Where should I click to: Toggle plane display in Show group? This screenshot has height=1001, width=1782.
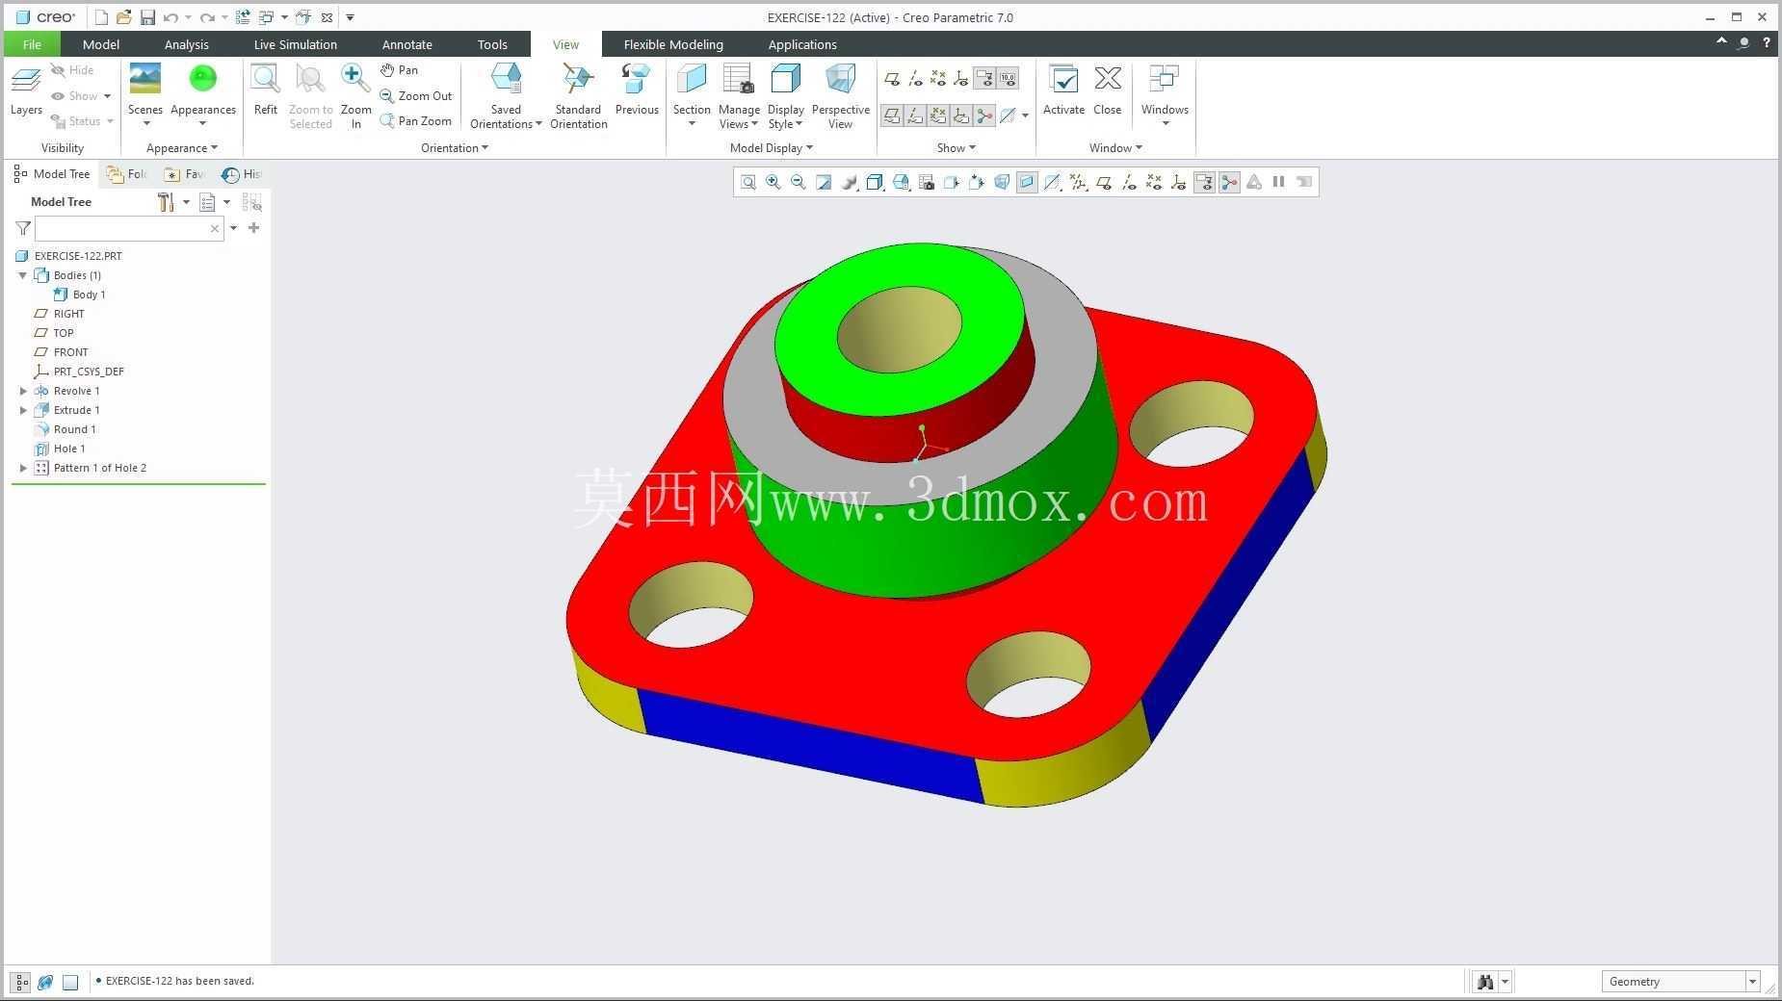[892, 79]
